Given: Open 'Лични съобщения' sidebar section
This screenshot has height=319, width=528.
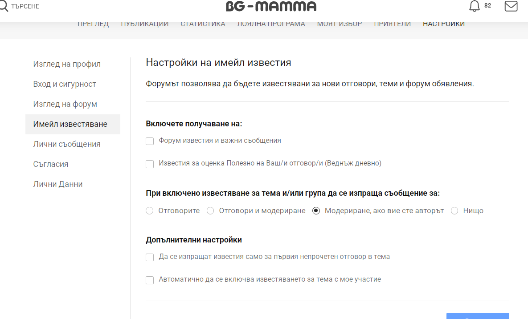Looking at the screenshot, I should click(x=67, y=144).
